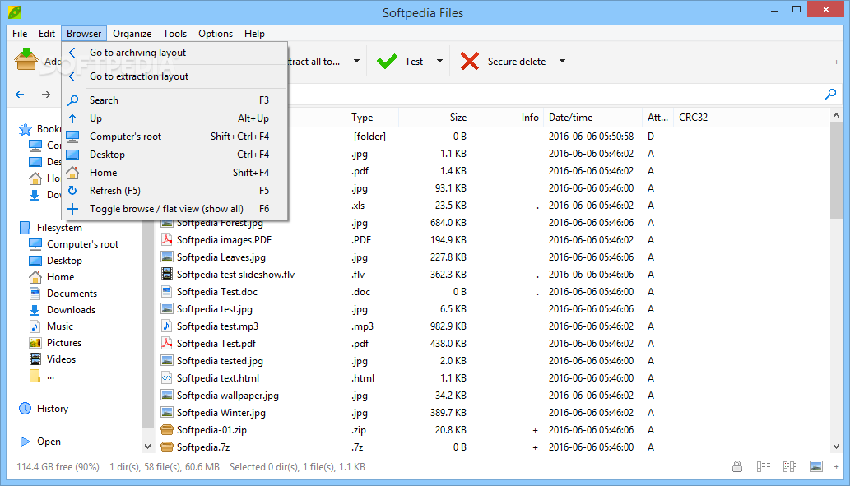Click the Secure delete toolbar button
Image resolution: width=850 pixels, height=486 pixels.
(x=504, y=61)
